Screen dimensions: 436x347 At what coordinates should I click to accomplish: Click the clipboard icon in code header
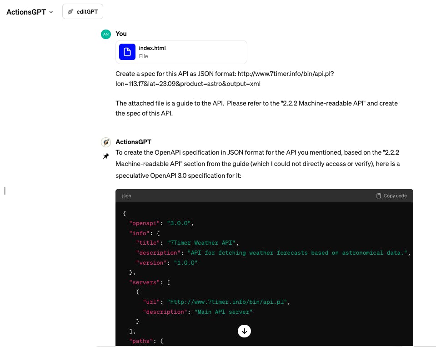point(378,196)
